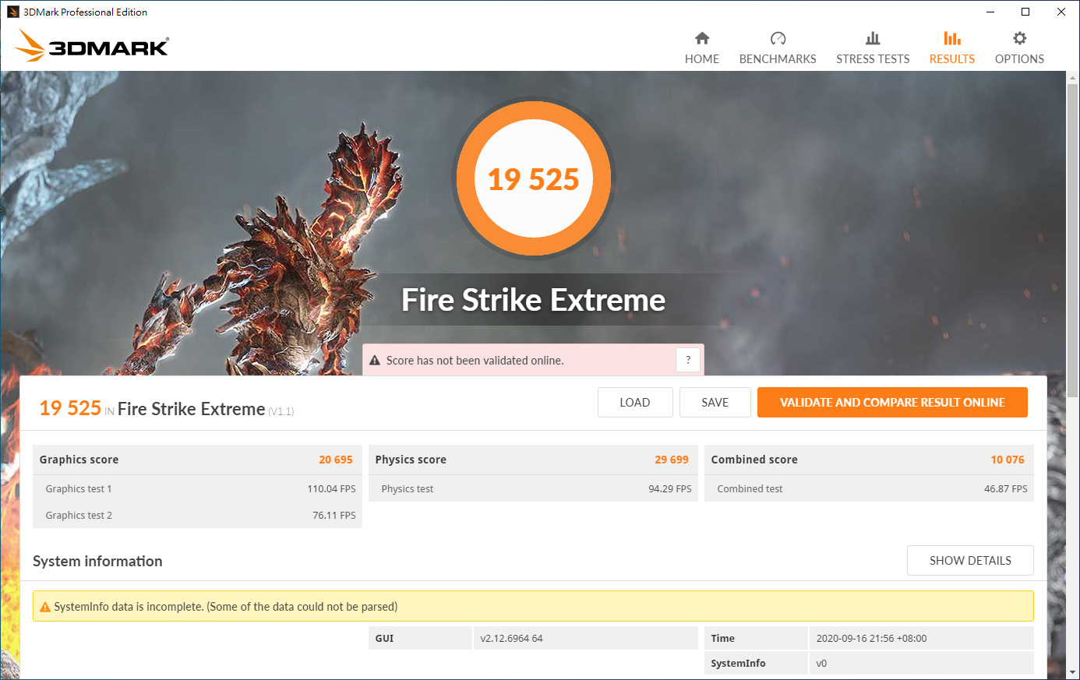
Task: Click the Graphics score value 20 695
Action: click(336, 460)
